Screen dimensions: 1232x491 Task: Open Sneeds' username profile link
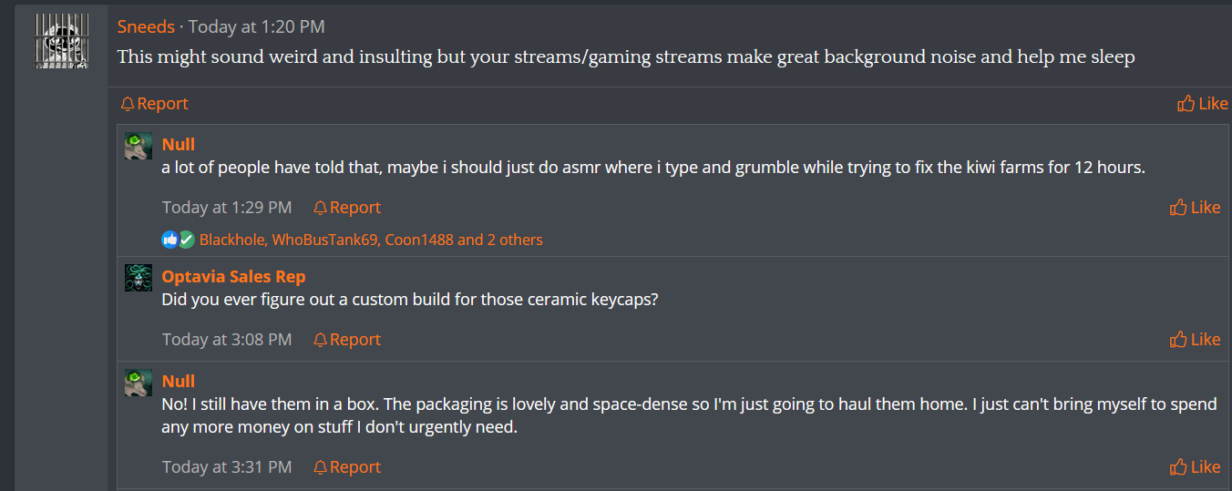pos(146,26)
